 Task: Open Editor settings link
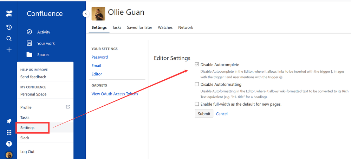[x=97, y=74]
